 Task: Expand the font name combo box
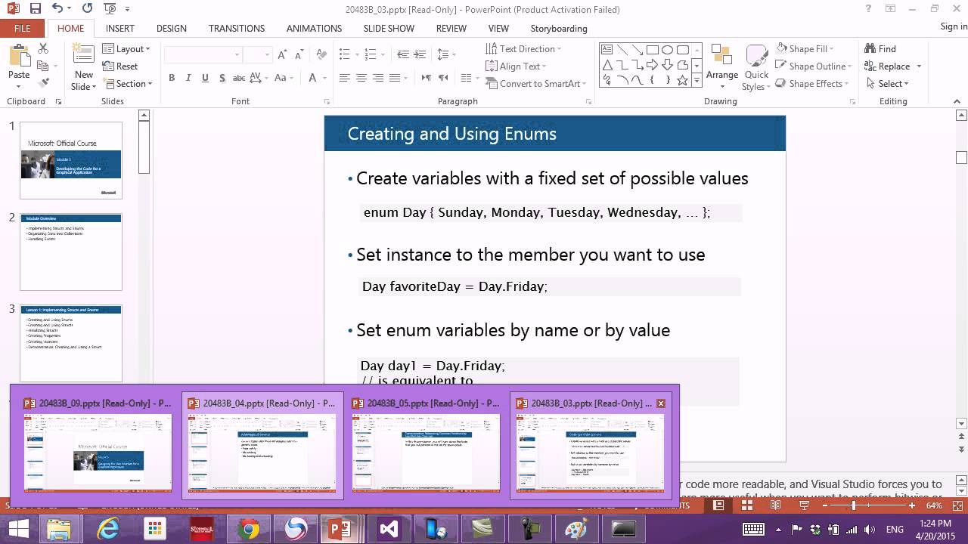237,54
